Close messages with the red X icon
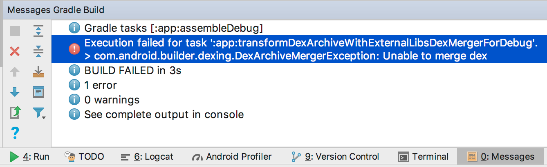 tap(15, 51)
